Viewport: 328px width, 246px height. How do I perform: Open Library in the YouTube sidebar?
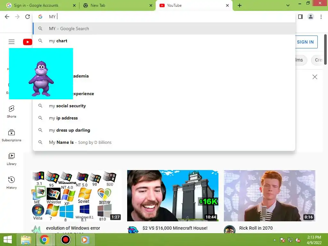coord(12,159)
